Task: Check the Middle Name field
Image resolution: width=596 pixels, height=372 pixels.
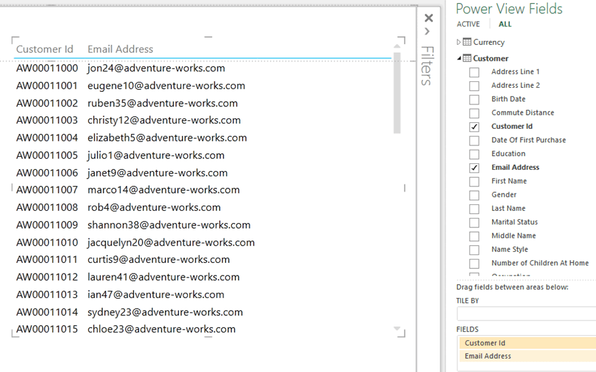Action: click(x=474, y=236)
